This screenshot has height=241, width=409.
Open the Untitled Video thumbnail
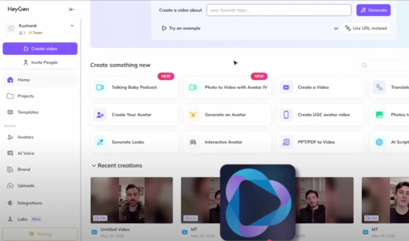(x=132, y=200)
